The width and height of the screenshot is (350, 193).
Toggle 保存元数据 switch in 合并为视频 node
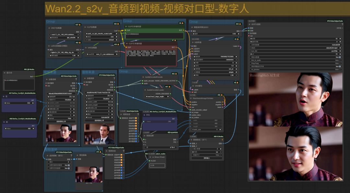coord(340,57)
